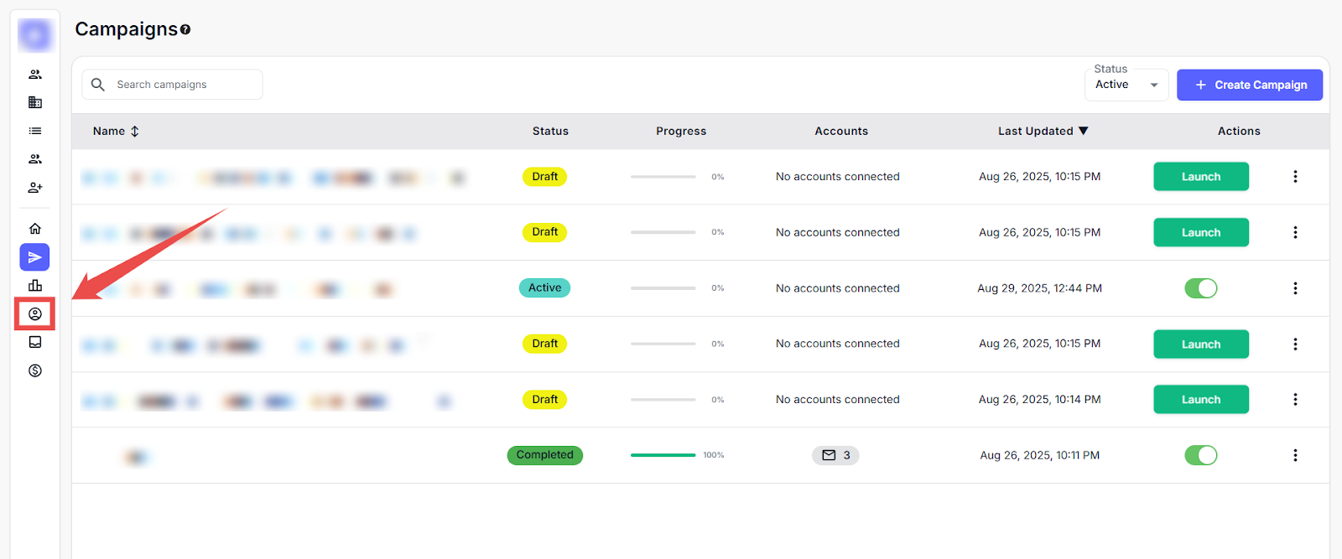
Task: Open three-dot menu for the Completed campaign
Action: [x=1295, y=455]
